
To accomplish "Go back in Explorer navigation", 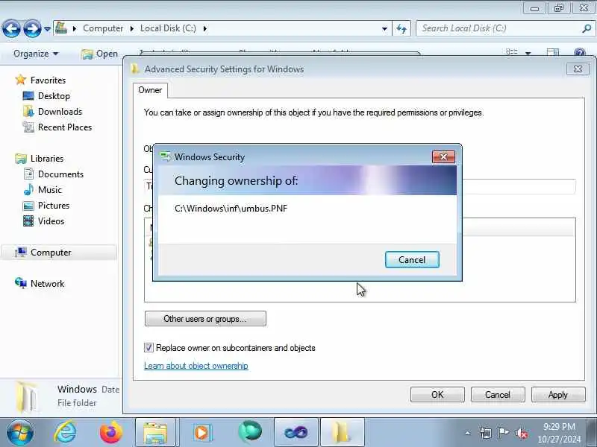I will [11, 28].
